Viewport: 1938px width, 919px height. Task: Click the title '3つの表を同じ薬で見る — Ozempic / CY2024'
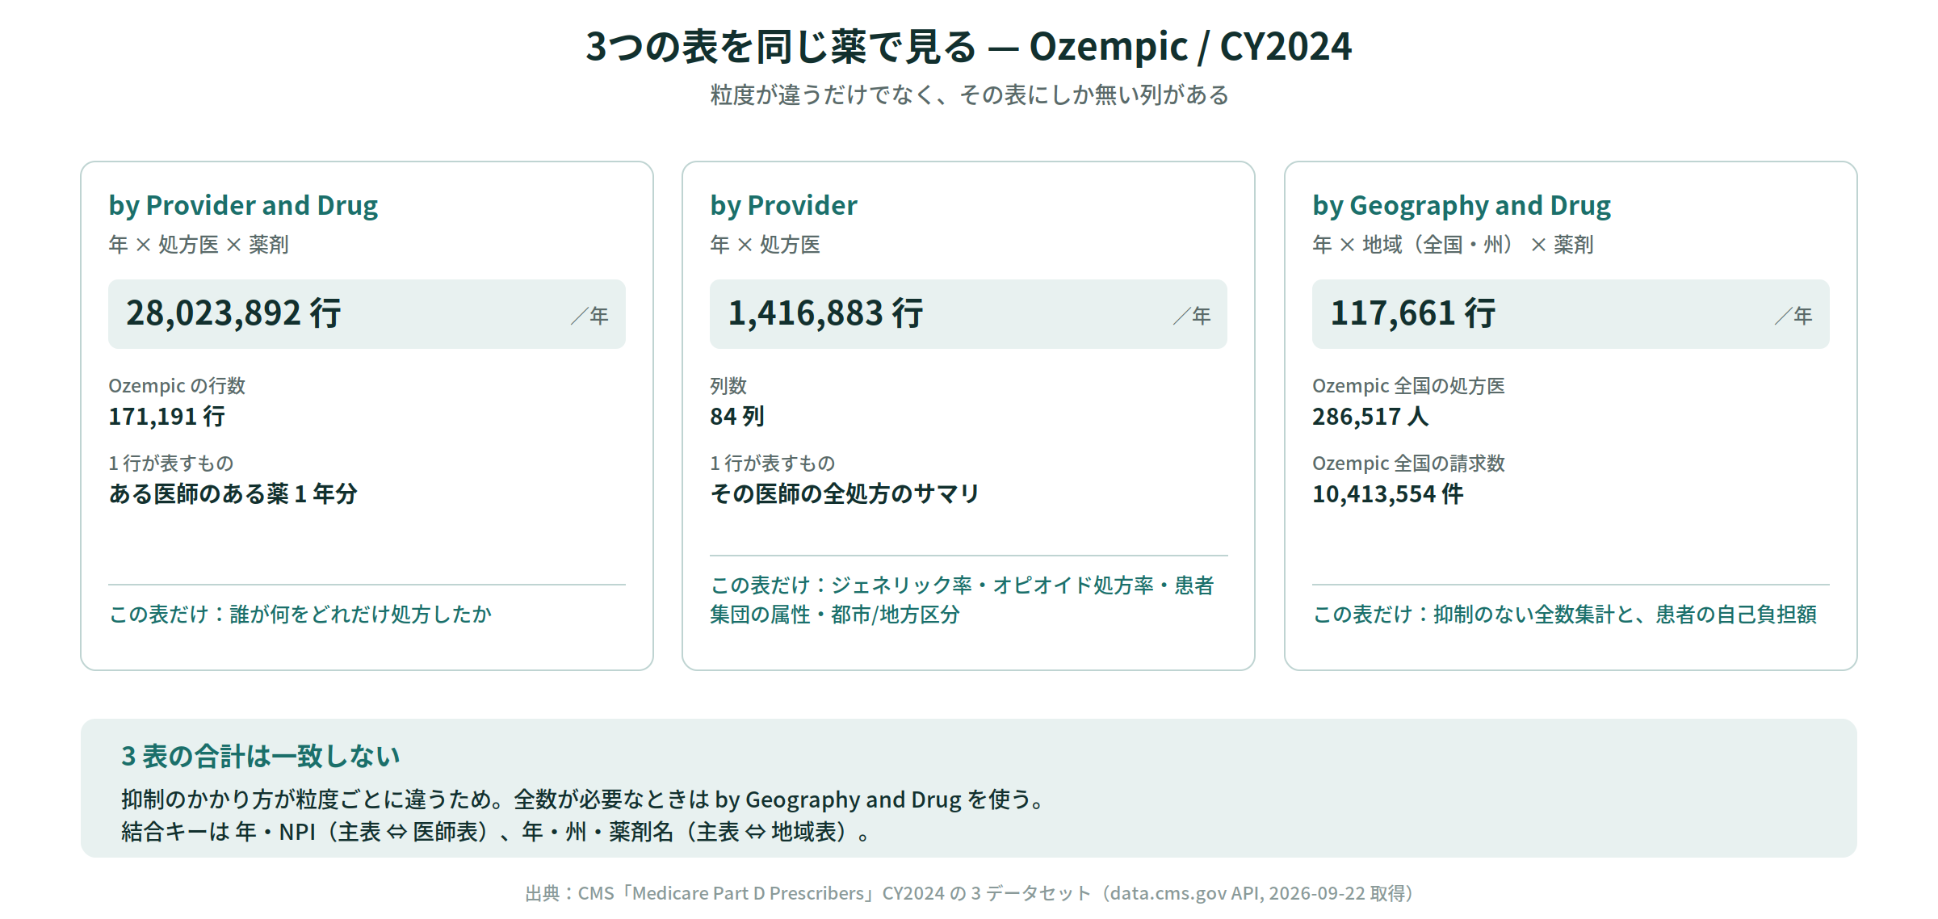(968, 47)
